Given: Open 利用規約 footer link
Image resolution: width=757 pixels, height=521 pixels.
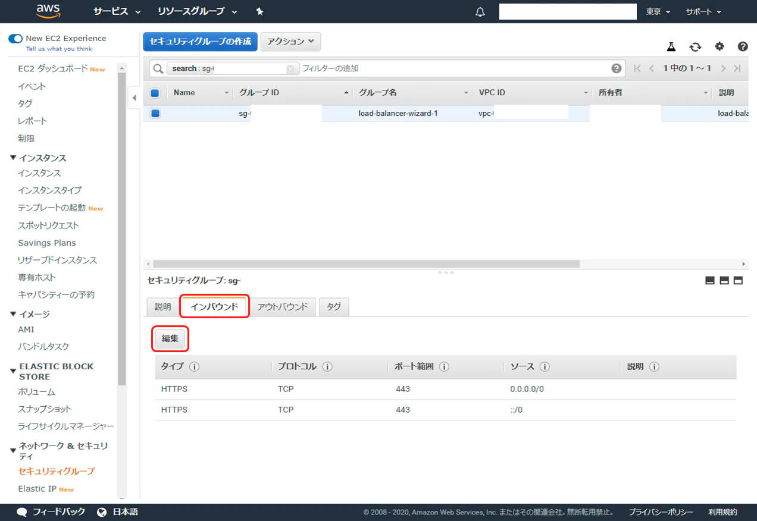Looking at the screenshot, I should tap(722, 512).
